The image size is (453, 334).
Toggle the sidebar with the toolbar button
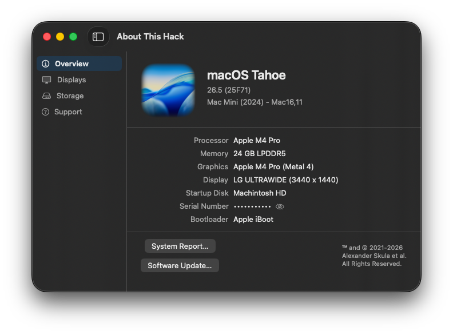98,37
